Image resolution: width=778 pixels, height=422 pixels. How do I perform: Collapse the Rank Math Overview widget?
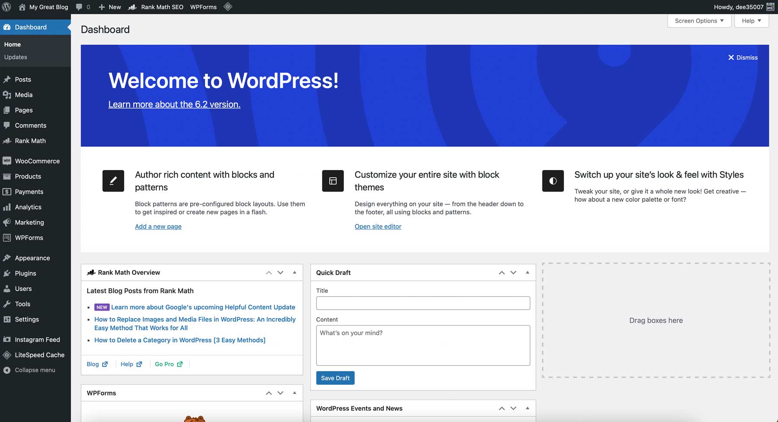pos(294,272)
